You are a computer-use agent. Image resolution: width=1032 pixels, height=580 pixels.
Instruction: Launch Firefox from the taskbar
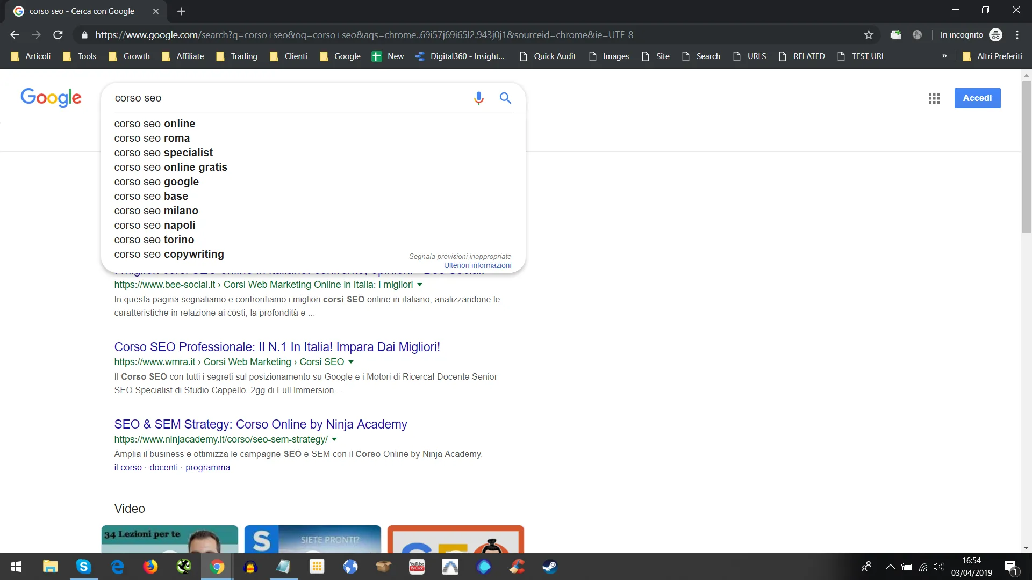point(150,567)
